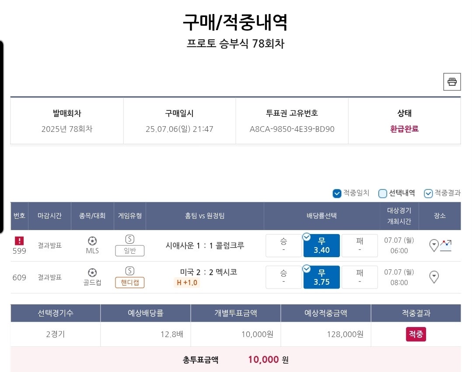Select the 무 3.75 odds button

tap(322, 277)
